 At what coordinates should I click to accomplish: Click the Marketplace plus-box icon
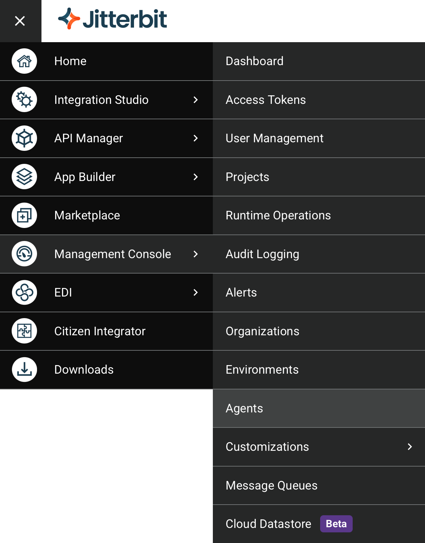(24, 215)
